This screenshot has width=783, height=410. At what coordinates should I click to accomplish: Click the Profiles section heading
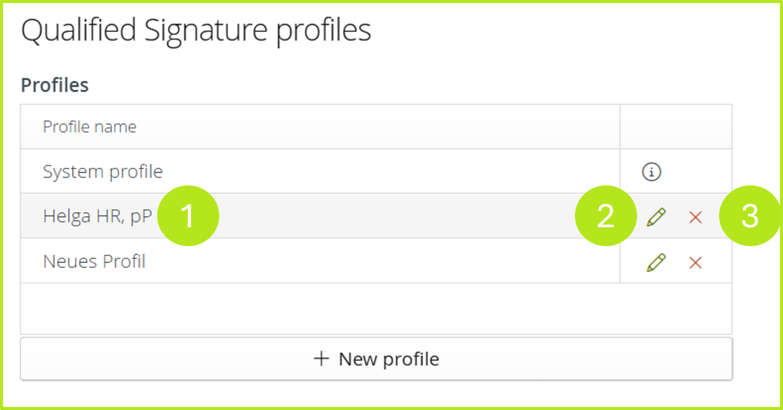55,85
